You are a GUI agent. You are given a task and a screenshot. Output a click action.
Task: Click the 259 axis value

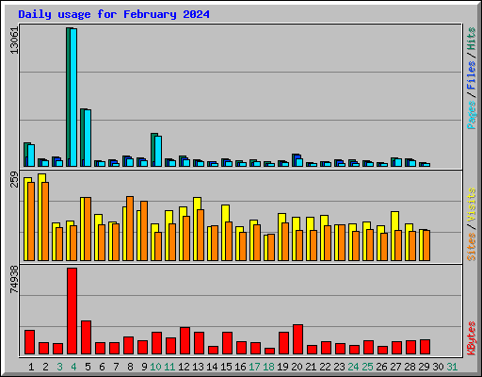pos(14,179)
